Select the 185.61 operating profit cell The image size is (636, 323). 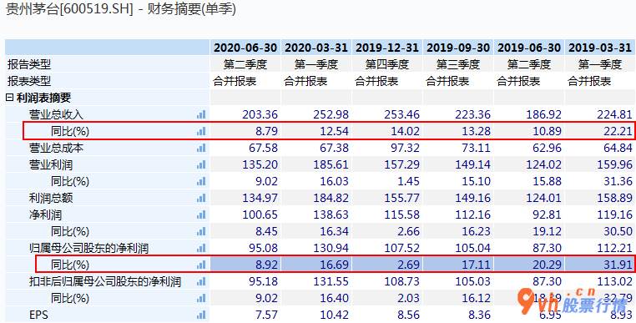[316, 164]
